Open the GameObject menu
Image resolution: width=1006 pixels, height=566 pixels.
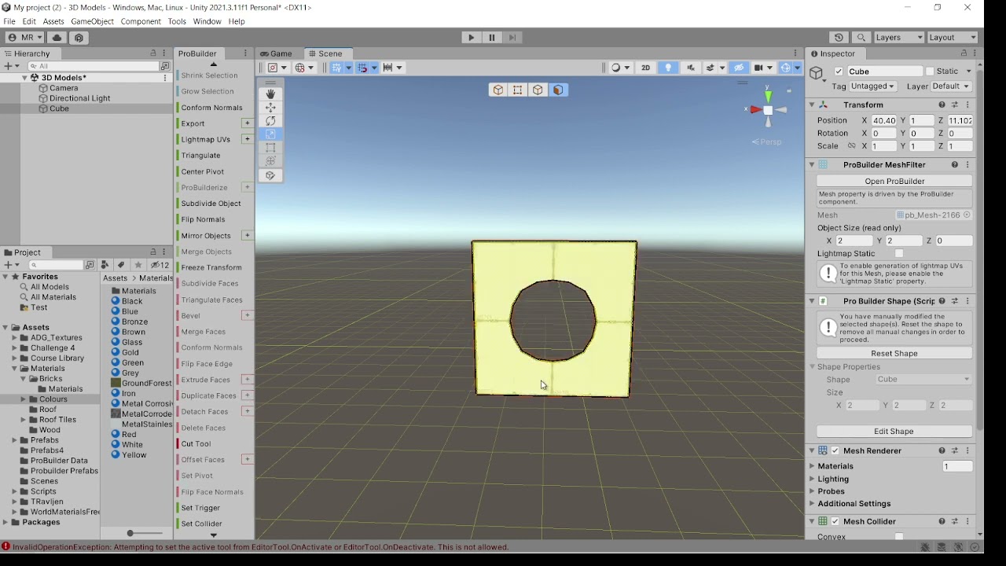tap(92, 21)
